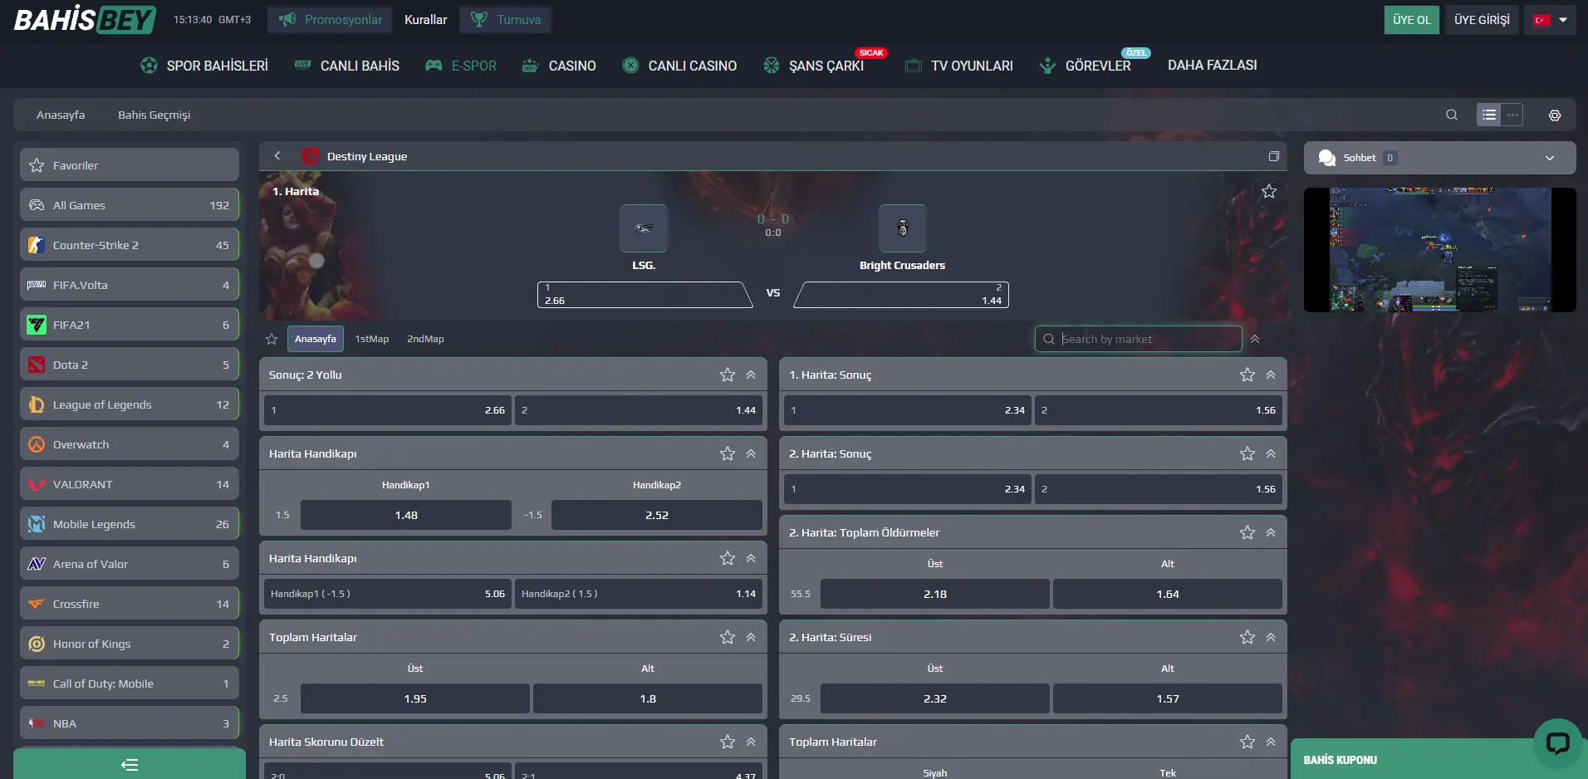Expand the Sohbet chat dropdown arrow
Image resolution: width=1588 pixels, height=779 pixels.
[1550, 158]
